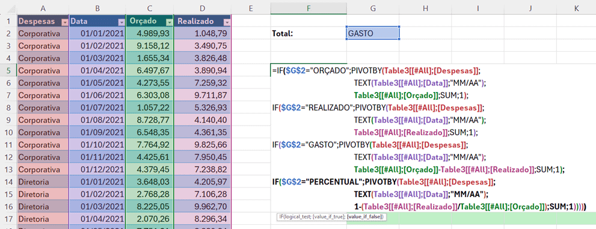Click IF function name in the tooltip
596x229 pixels.
[x=281, y=216]
